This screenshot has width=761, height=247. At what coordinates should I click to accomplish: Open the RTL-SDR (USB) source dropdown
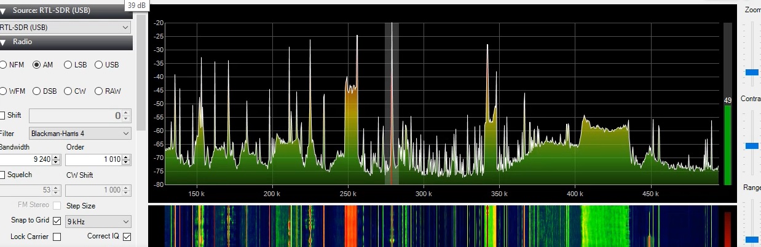[65, 28]
